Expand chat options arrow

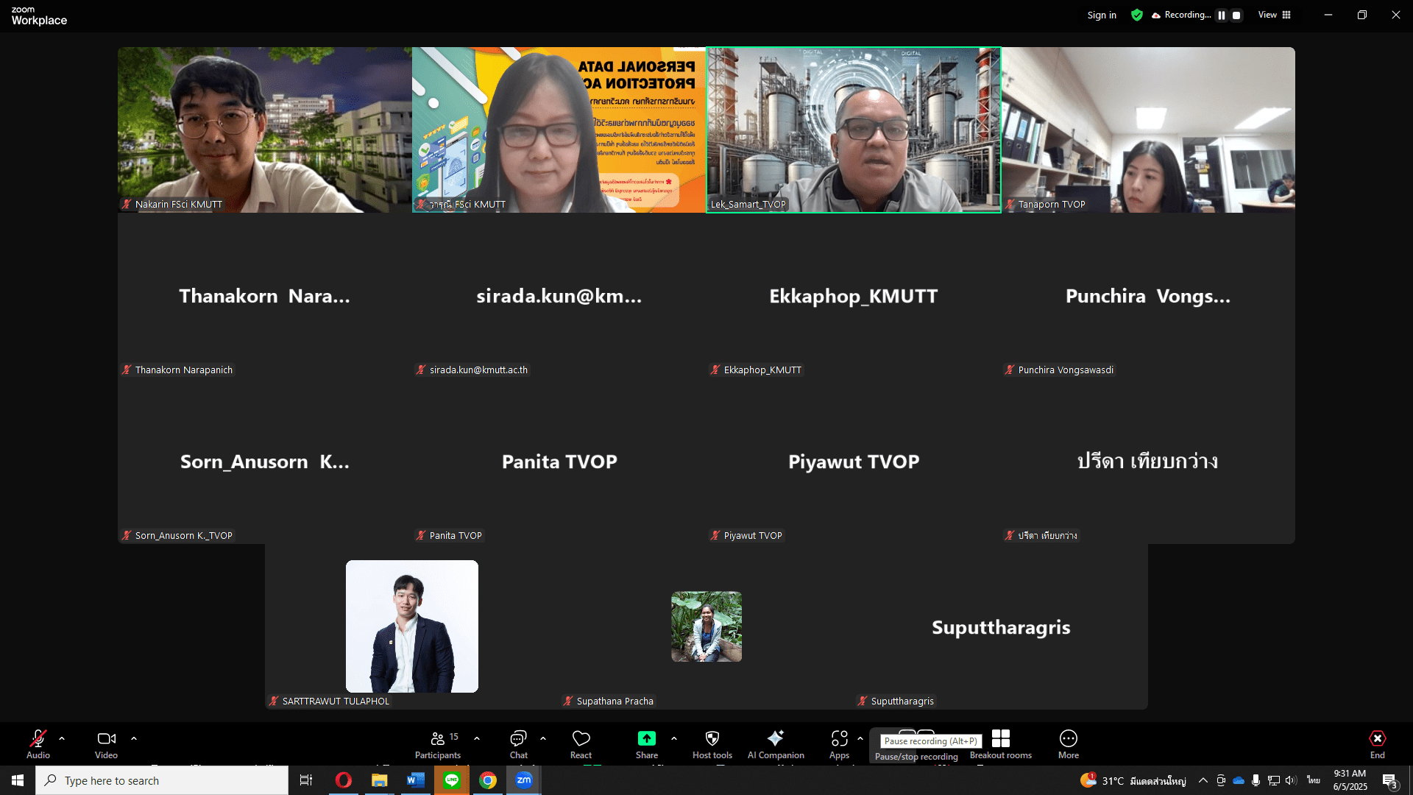[x=543, y=738]
